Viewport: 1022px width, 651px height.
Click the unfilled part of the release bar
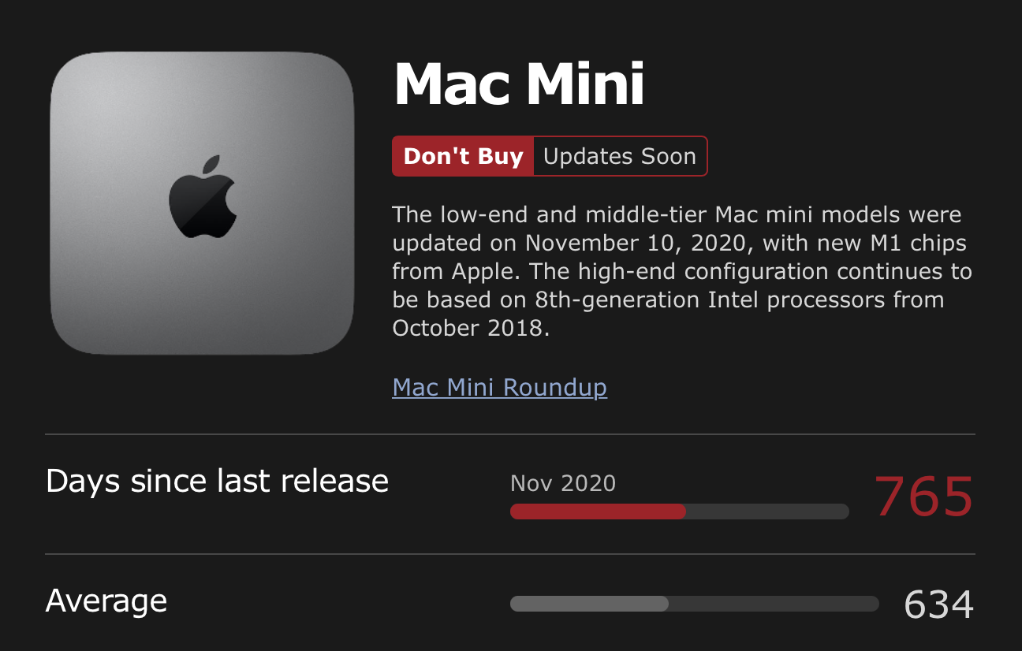click(767, 511)
